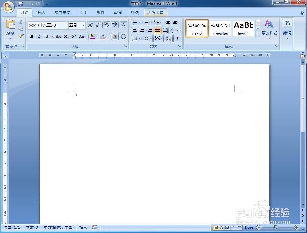Click the font color A button
Screen dimensions: 307x233
click(x=103, y=36)
